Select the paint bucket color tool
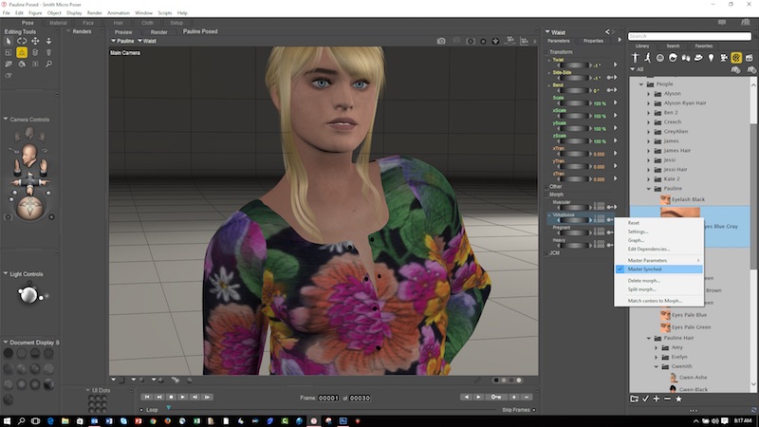 pos(22,64)
